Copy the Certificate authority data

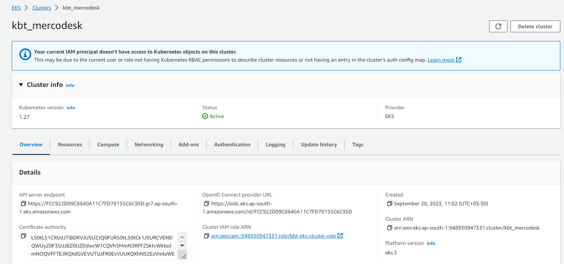click(x=23, y=236)
